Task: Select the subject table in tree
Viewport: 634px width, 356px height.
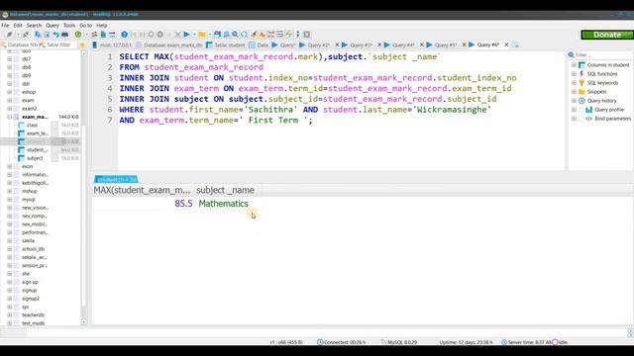Action: [x=35, y=158]
